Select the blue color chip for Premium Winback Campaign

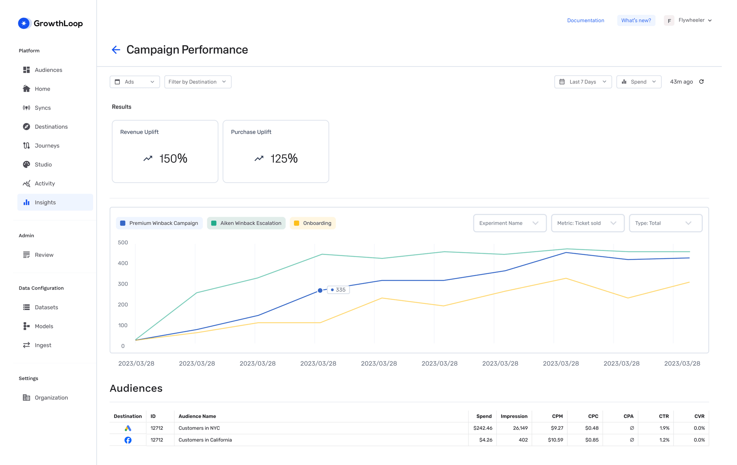pyautogui.click(x=122, y=223)
